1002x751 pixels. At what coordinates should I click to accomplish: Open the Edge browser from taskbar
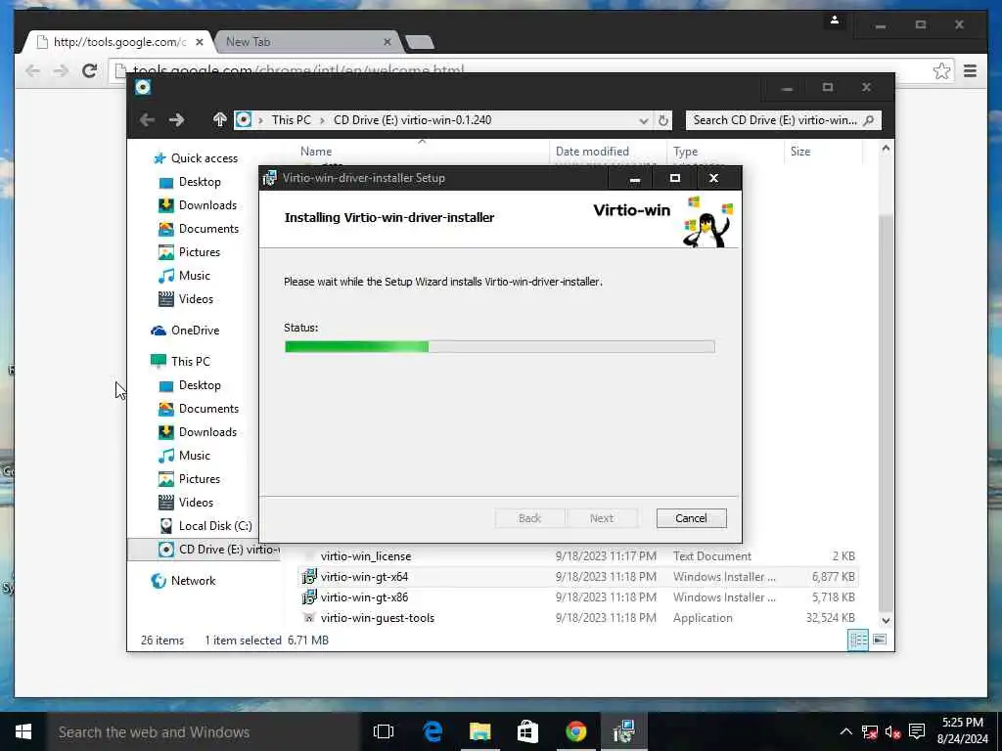coord(433,731)
